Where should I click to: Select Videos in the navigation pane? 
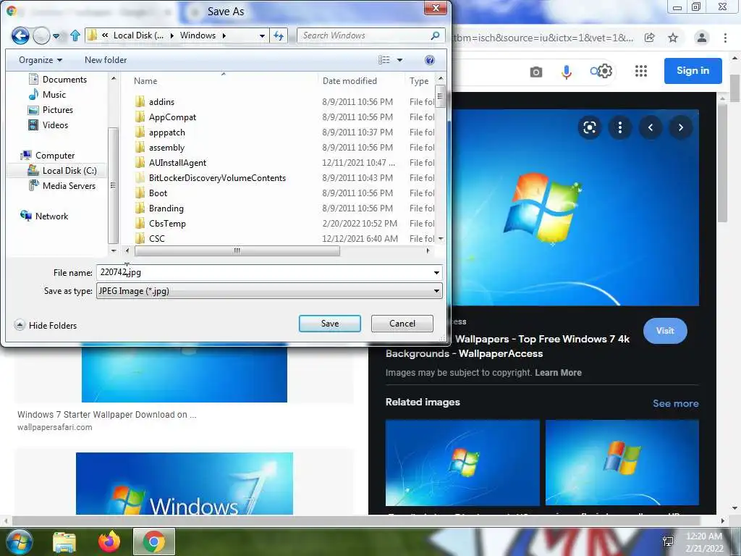point(48,125)
